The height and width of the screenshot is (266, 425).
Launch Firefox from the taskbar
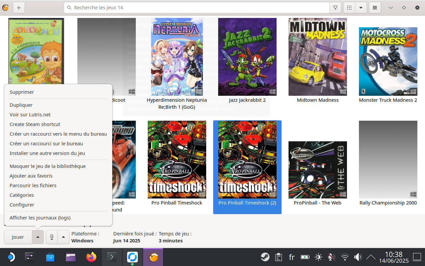[91, 257]
